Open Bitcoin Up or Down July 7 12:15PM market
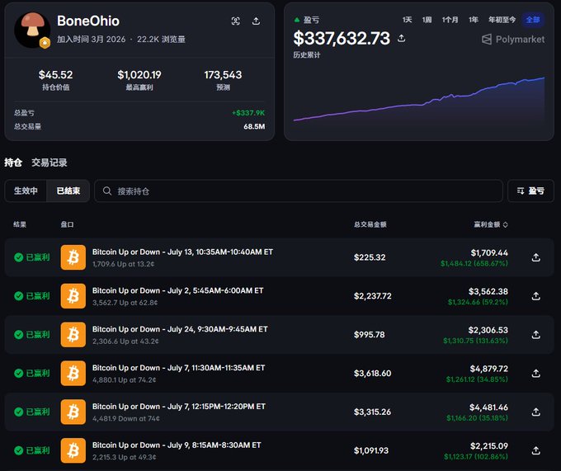This screenshot has width=561, height=471. [x=179, y=407]
